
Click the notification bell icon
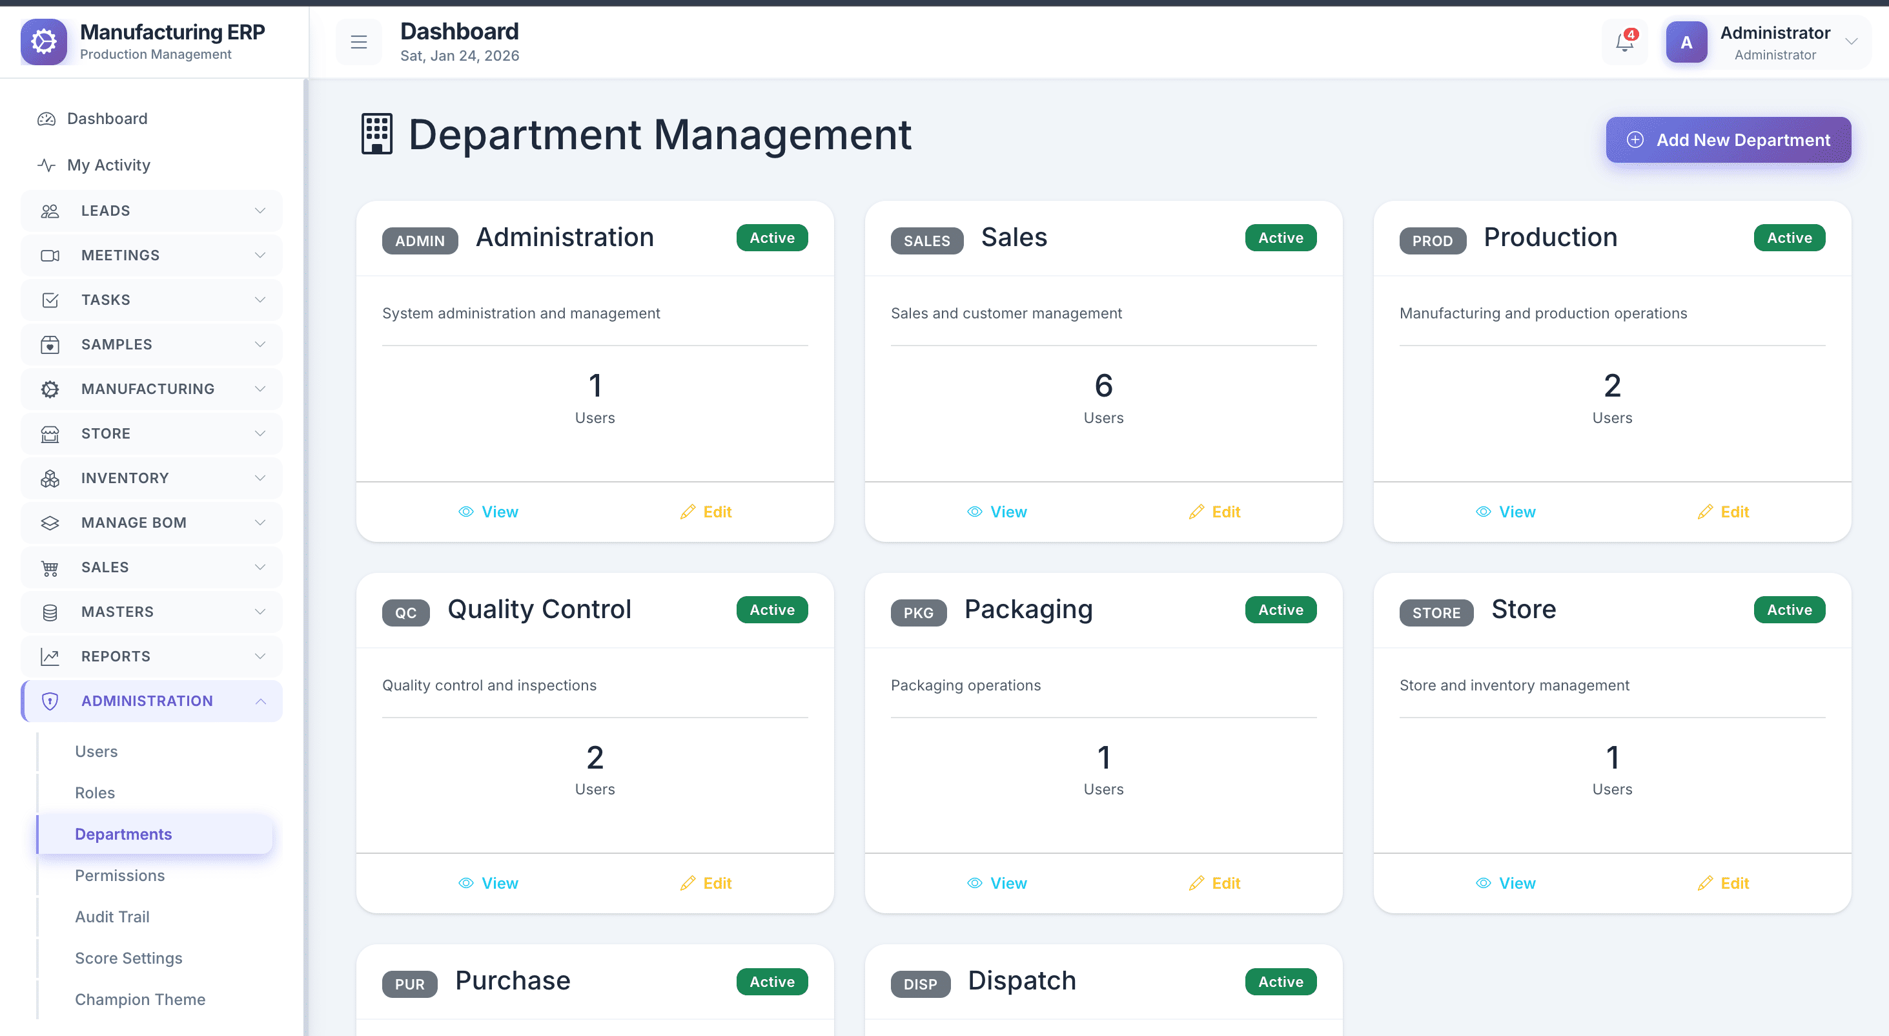pos(1624,43)
